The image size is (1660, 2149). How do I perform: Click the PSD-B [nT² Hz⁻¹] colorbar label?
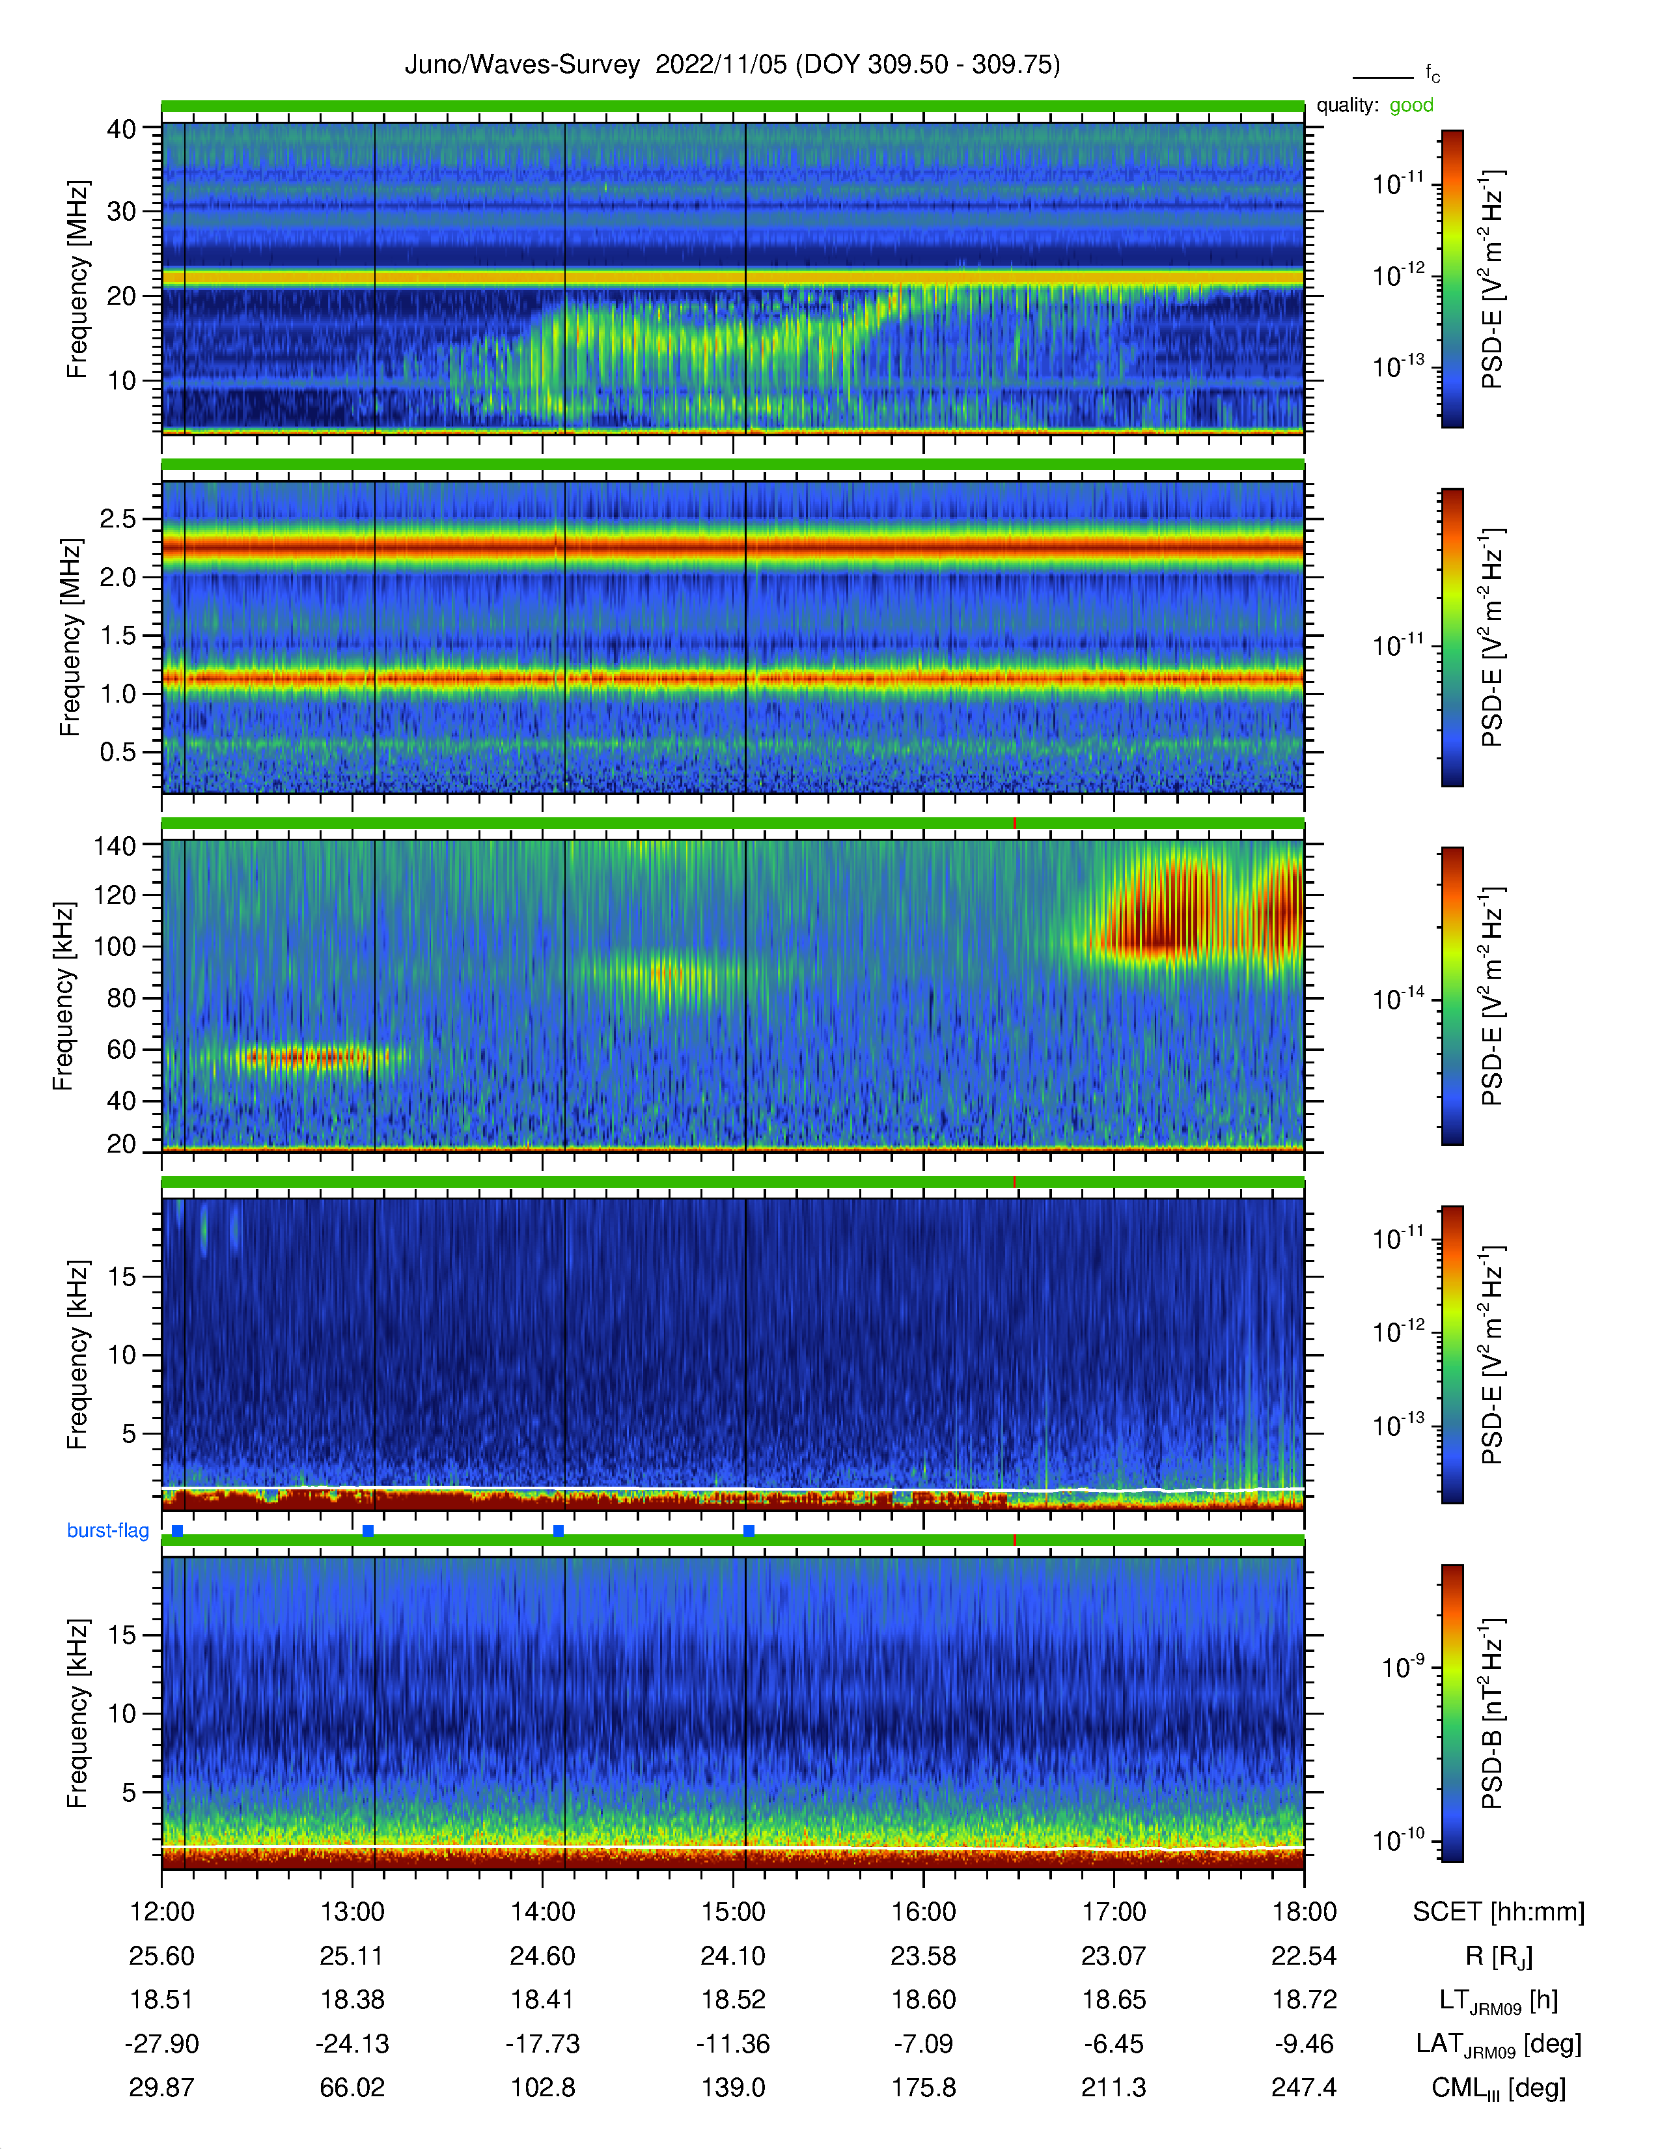(x=1493, y=1713)
